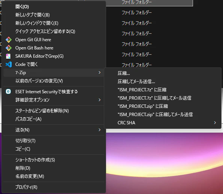Open the CRC SHA entry

163,122
